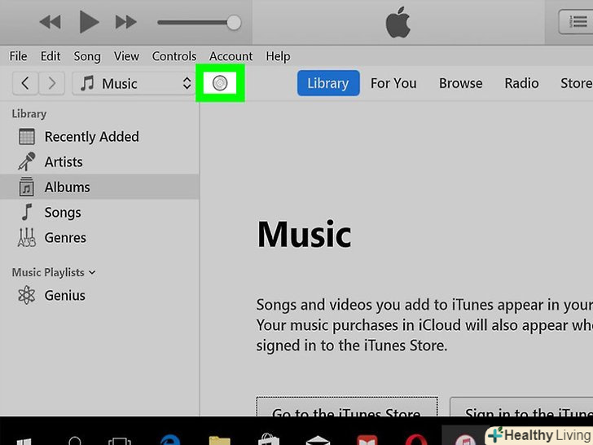Switch to the Store tab
Image resolution: width=593 pixels, height=445 pixels.
click(576, 83)
